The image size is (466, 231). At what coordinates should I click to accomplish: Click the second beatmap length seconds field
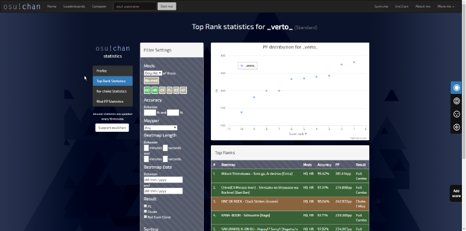[165, 159]
